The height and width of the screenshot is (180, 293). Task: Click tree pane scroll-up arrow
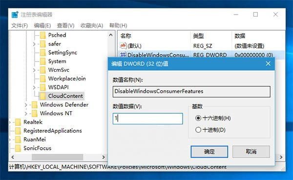click(111, 35)
